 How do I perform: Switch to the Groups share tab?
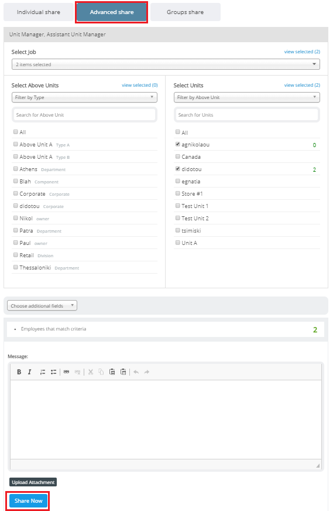tap(185, 12)
